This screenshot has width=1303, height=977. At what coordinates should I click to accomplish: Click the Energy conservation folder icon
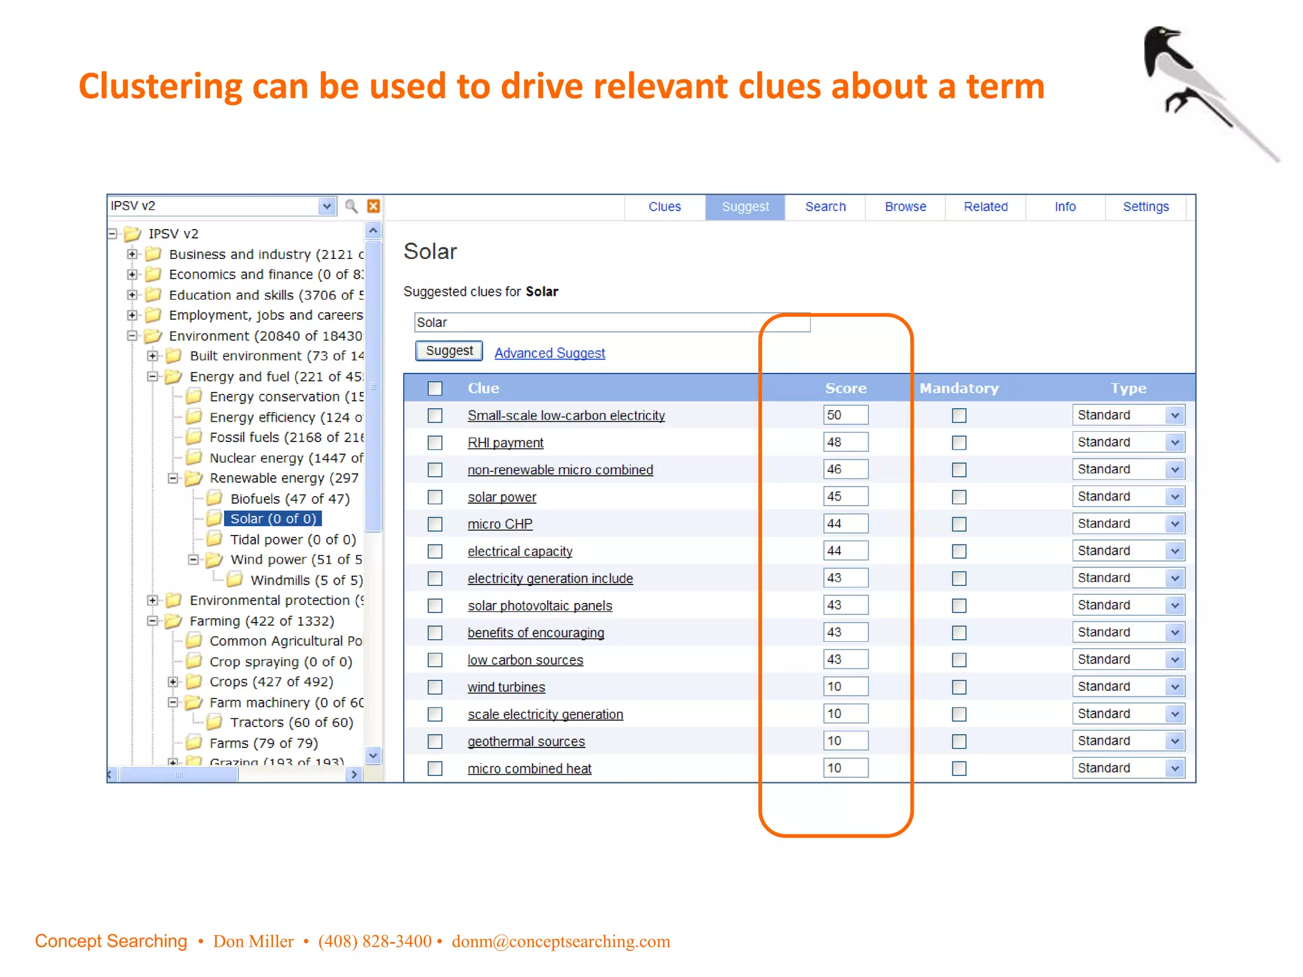pos(194,396)
